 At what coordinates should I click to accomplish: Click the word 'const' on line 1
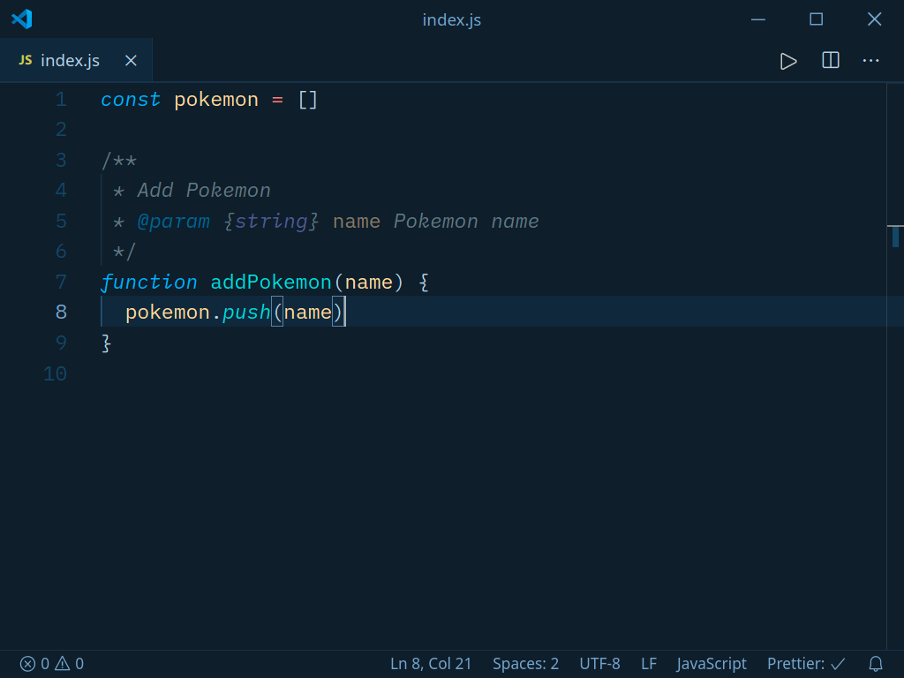coord(131,100)
